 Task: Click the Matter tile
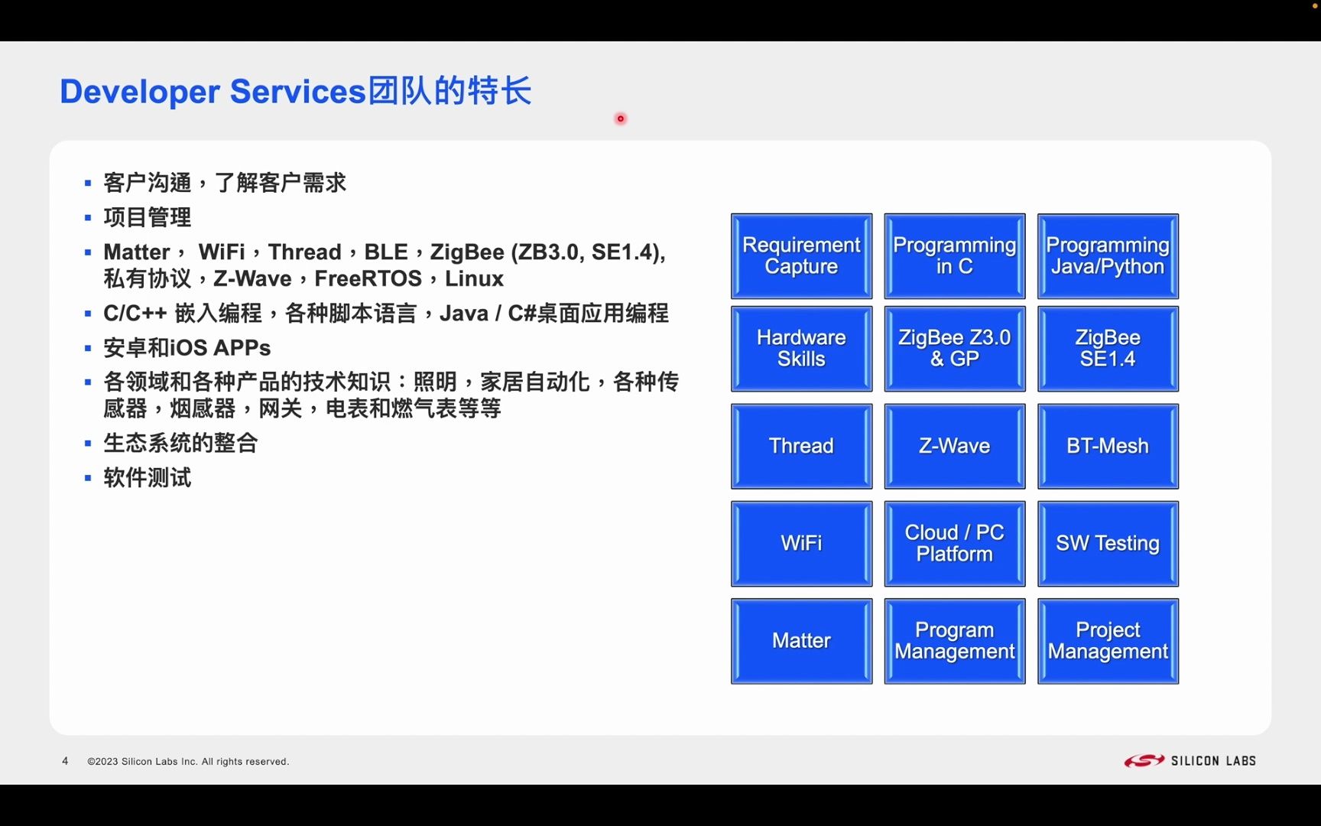(x=801, y=641)
